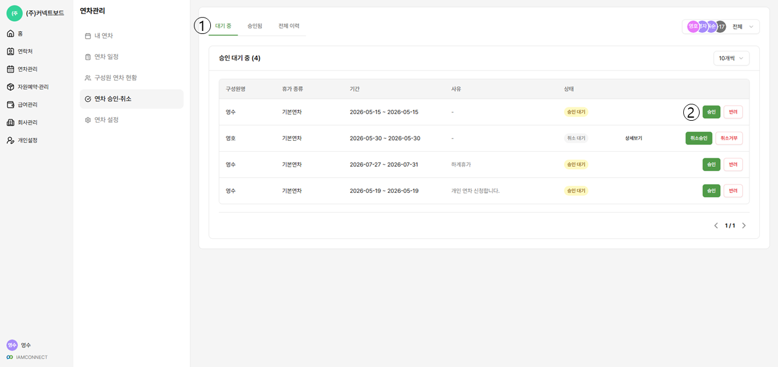Open 상세보기 for 영호's cancellation
778x367 pixels.
633,138
